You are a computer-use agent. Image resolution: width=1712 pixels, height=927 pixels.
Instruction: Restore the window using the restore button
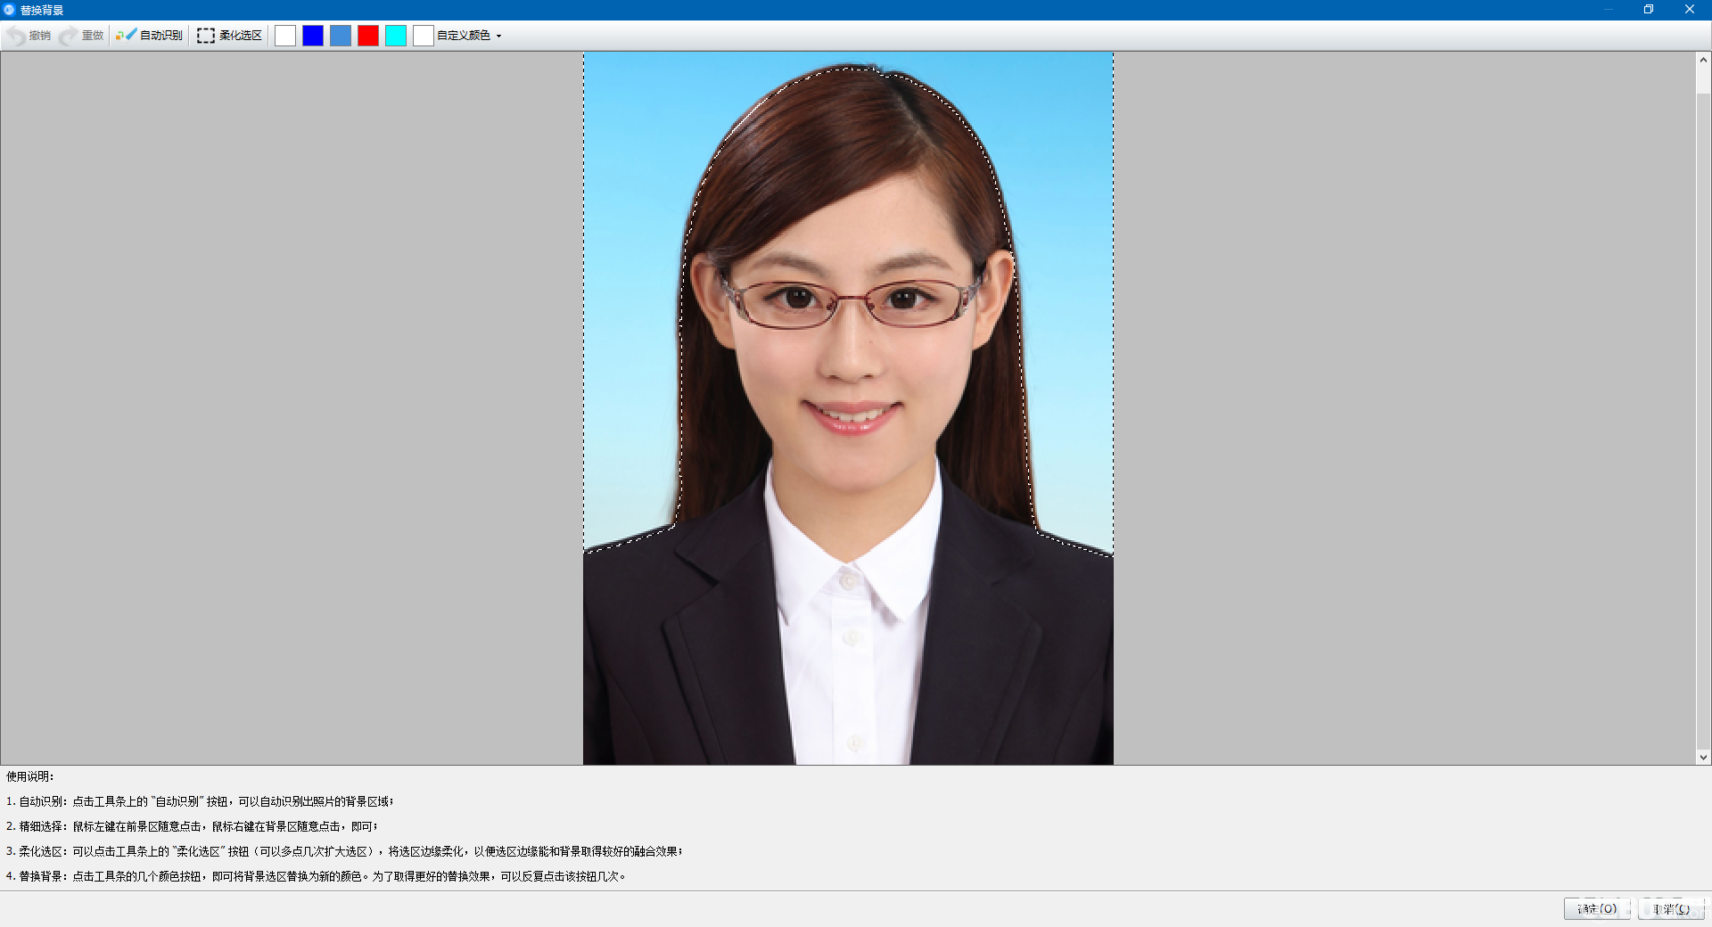[x=1649, y=10]
